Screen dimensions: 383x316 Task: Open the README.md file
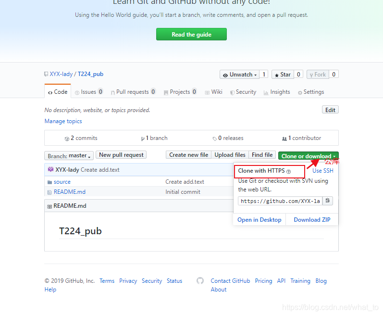pyautogui.click(x=70, y=192)
